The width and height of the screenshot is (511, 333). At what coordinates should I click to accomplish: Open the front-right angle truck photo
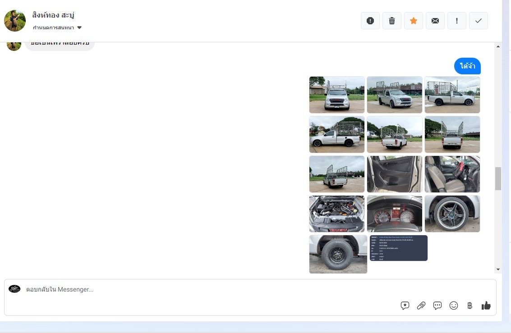click(x=395, y=95)
